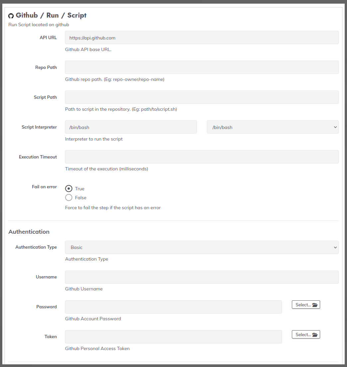Image resolution: width=347 pixels, height=367 pixels.
Task: Click the Select button next to Token
Action: pos(306,335)
